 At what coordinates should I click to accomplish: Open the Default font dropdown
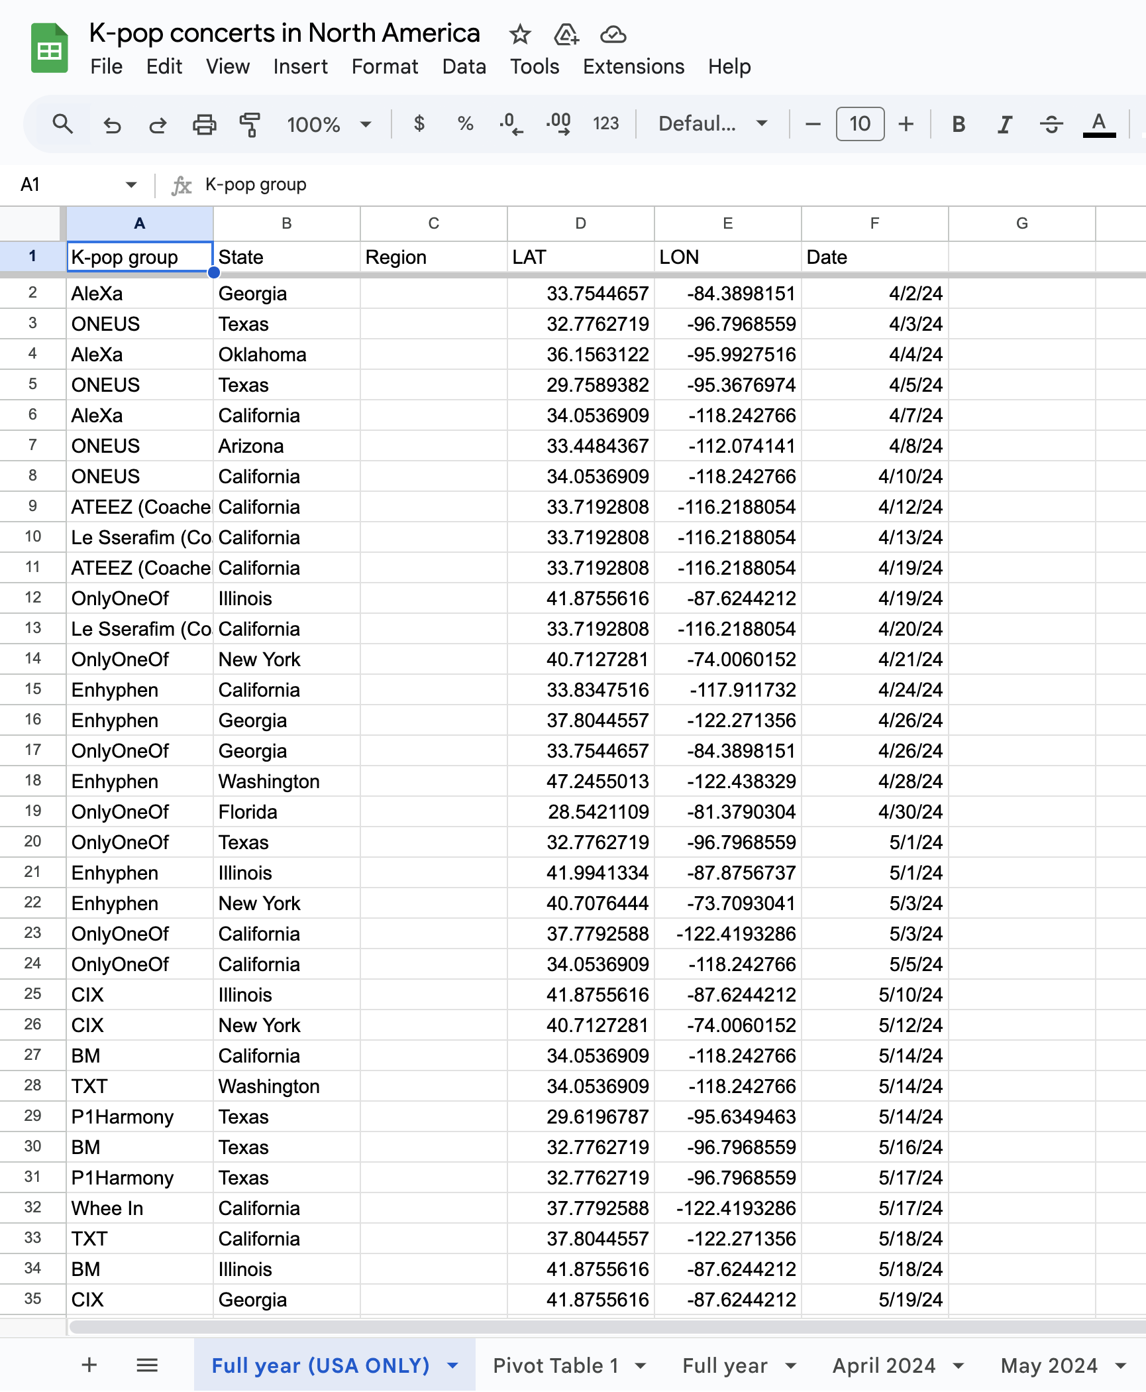[713, 124]
